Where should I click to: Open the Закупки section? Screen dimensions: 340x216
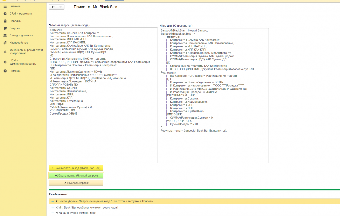tap(15, 28)
